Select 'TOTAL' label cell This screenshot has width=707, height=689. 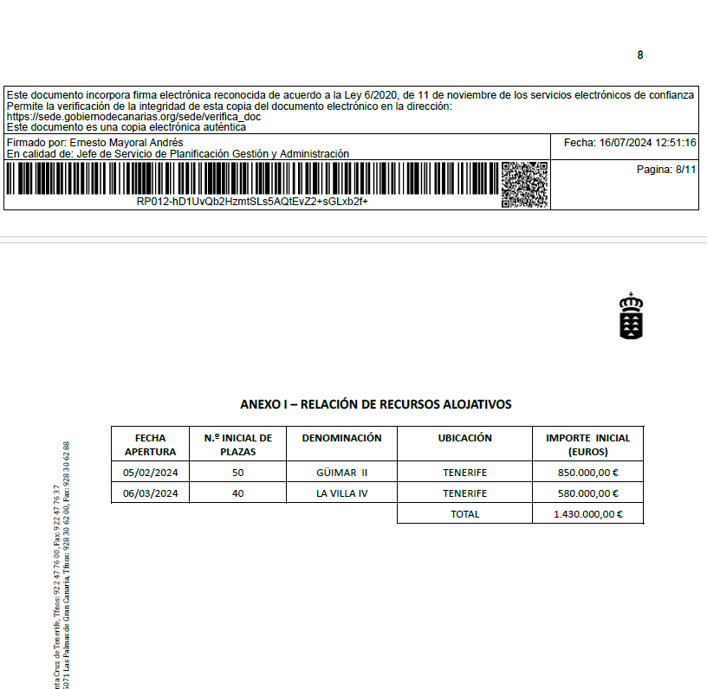coord(465,514)
